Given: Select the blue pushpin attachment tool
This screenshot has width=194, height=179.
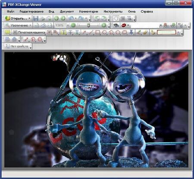Looking at the screenshot, I should pyautogui.click(x=131, y=32).
